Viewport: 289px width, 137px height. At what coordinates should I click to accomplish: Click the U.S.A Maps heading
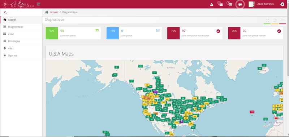61,53
